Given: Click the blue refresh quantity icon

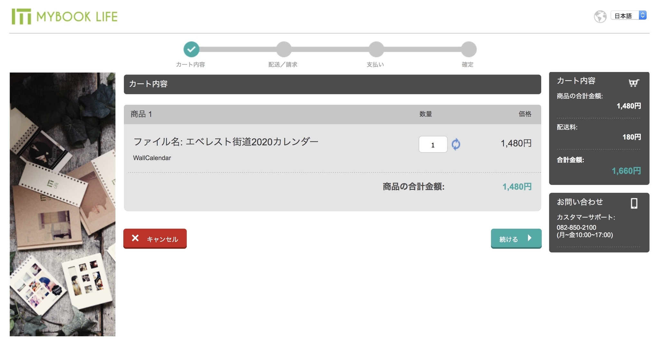Looking at the screenshot, I should point(456,145).
